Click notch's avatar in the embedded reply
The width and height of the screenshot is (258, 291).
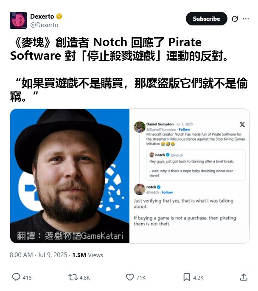pos(140,189)
